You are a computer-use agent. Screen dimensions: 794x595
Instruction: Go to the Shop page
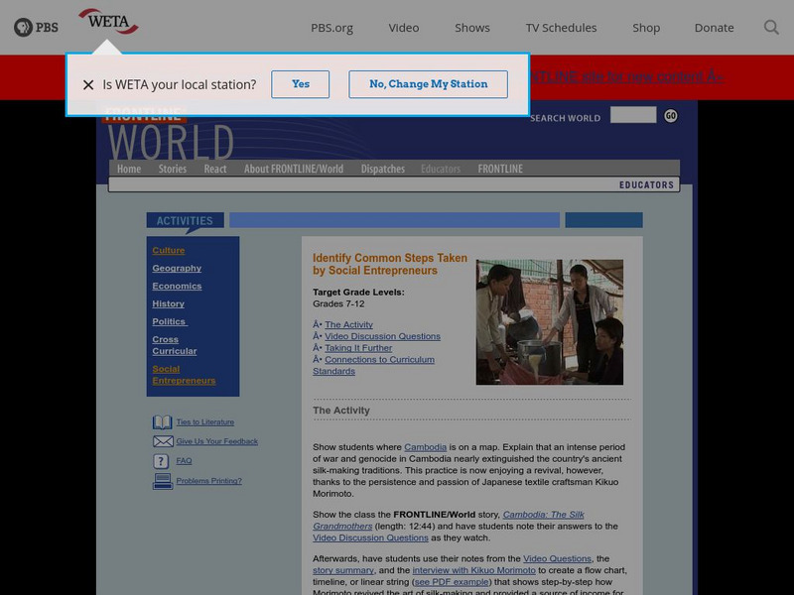point(646,28)
